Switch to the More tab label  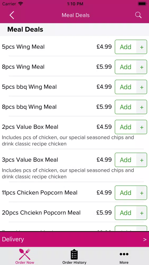[x=124, y=262]
